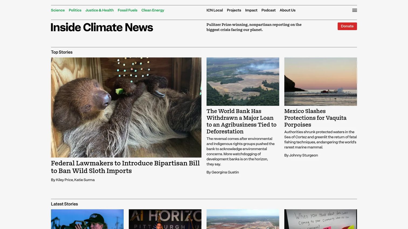
Task: Read the Vaquita Porpoises protections headline
Action: click(315, 118)
